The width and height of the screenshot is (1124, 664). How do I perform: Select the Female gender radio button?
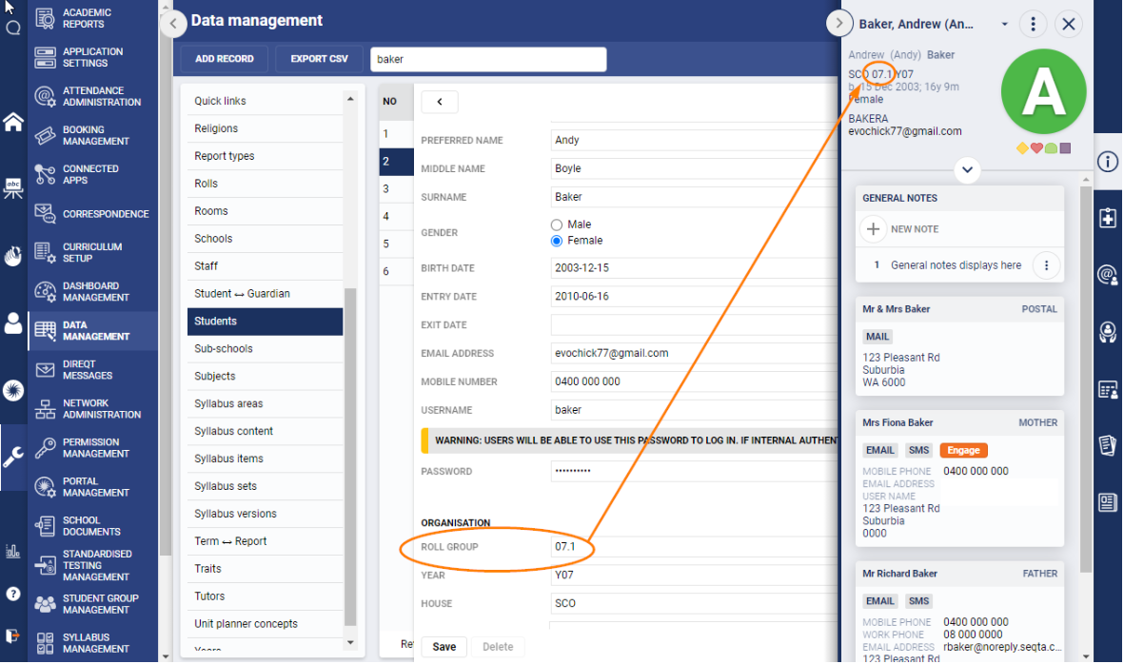pyautogui.click(x=557, y=241)
